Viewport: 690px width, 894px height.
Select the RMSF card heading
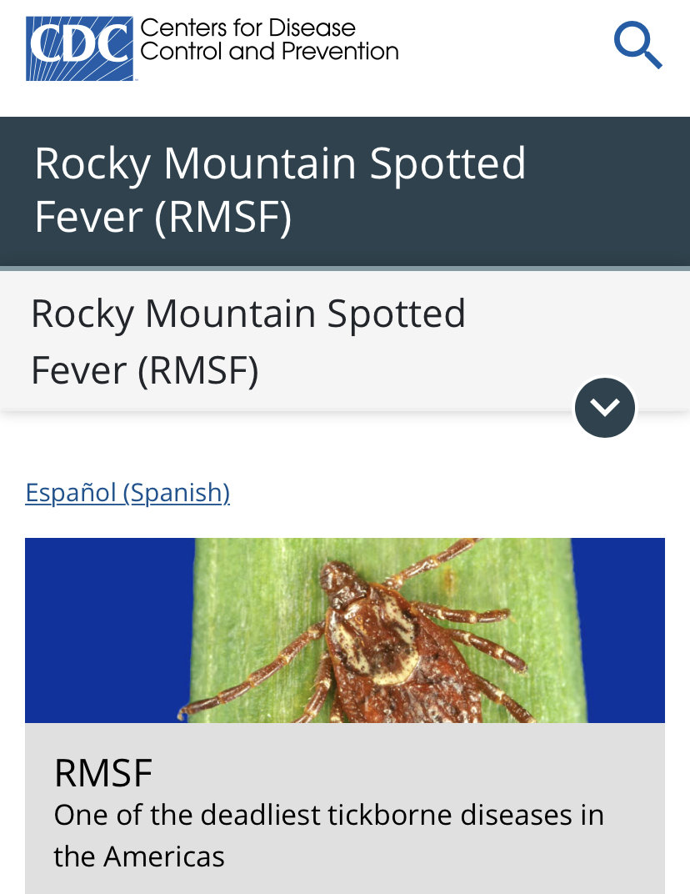(x=103, y=773)
